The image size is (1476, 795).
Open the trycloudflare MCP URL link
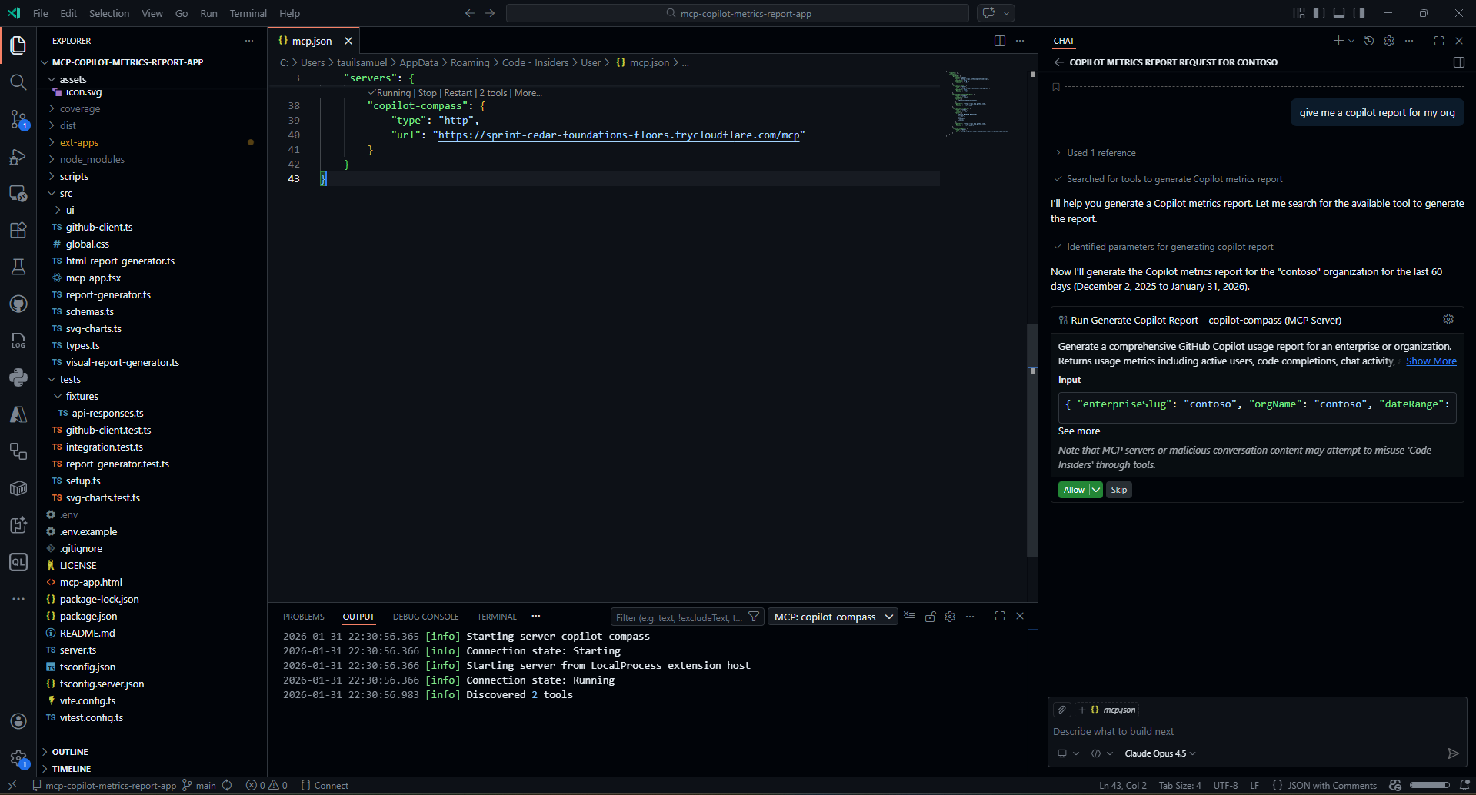(x=618, y=135)
